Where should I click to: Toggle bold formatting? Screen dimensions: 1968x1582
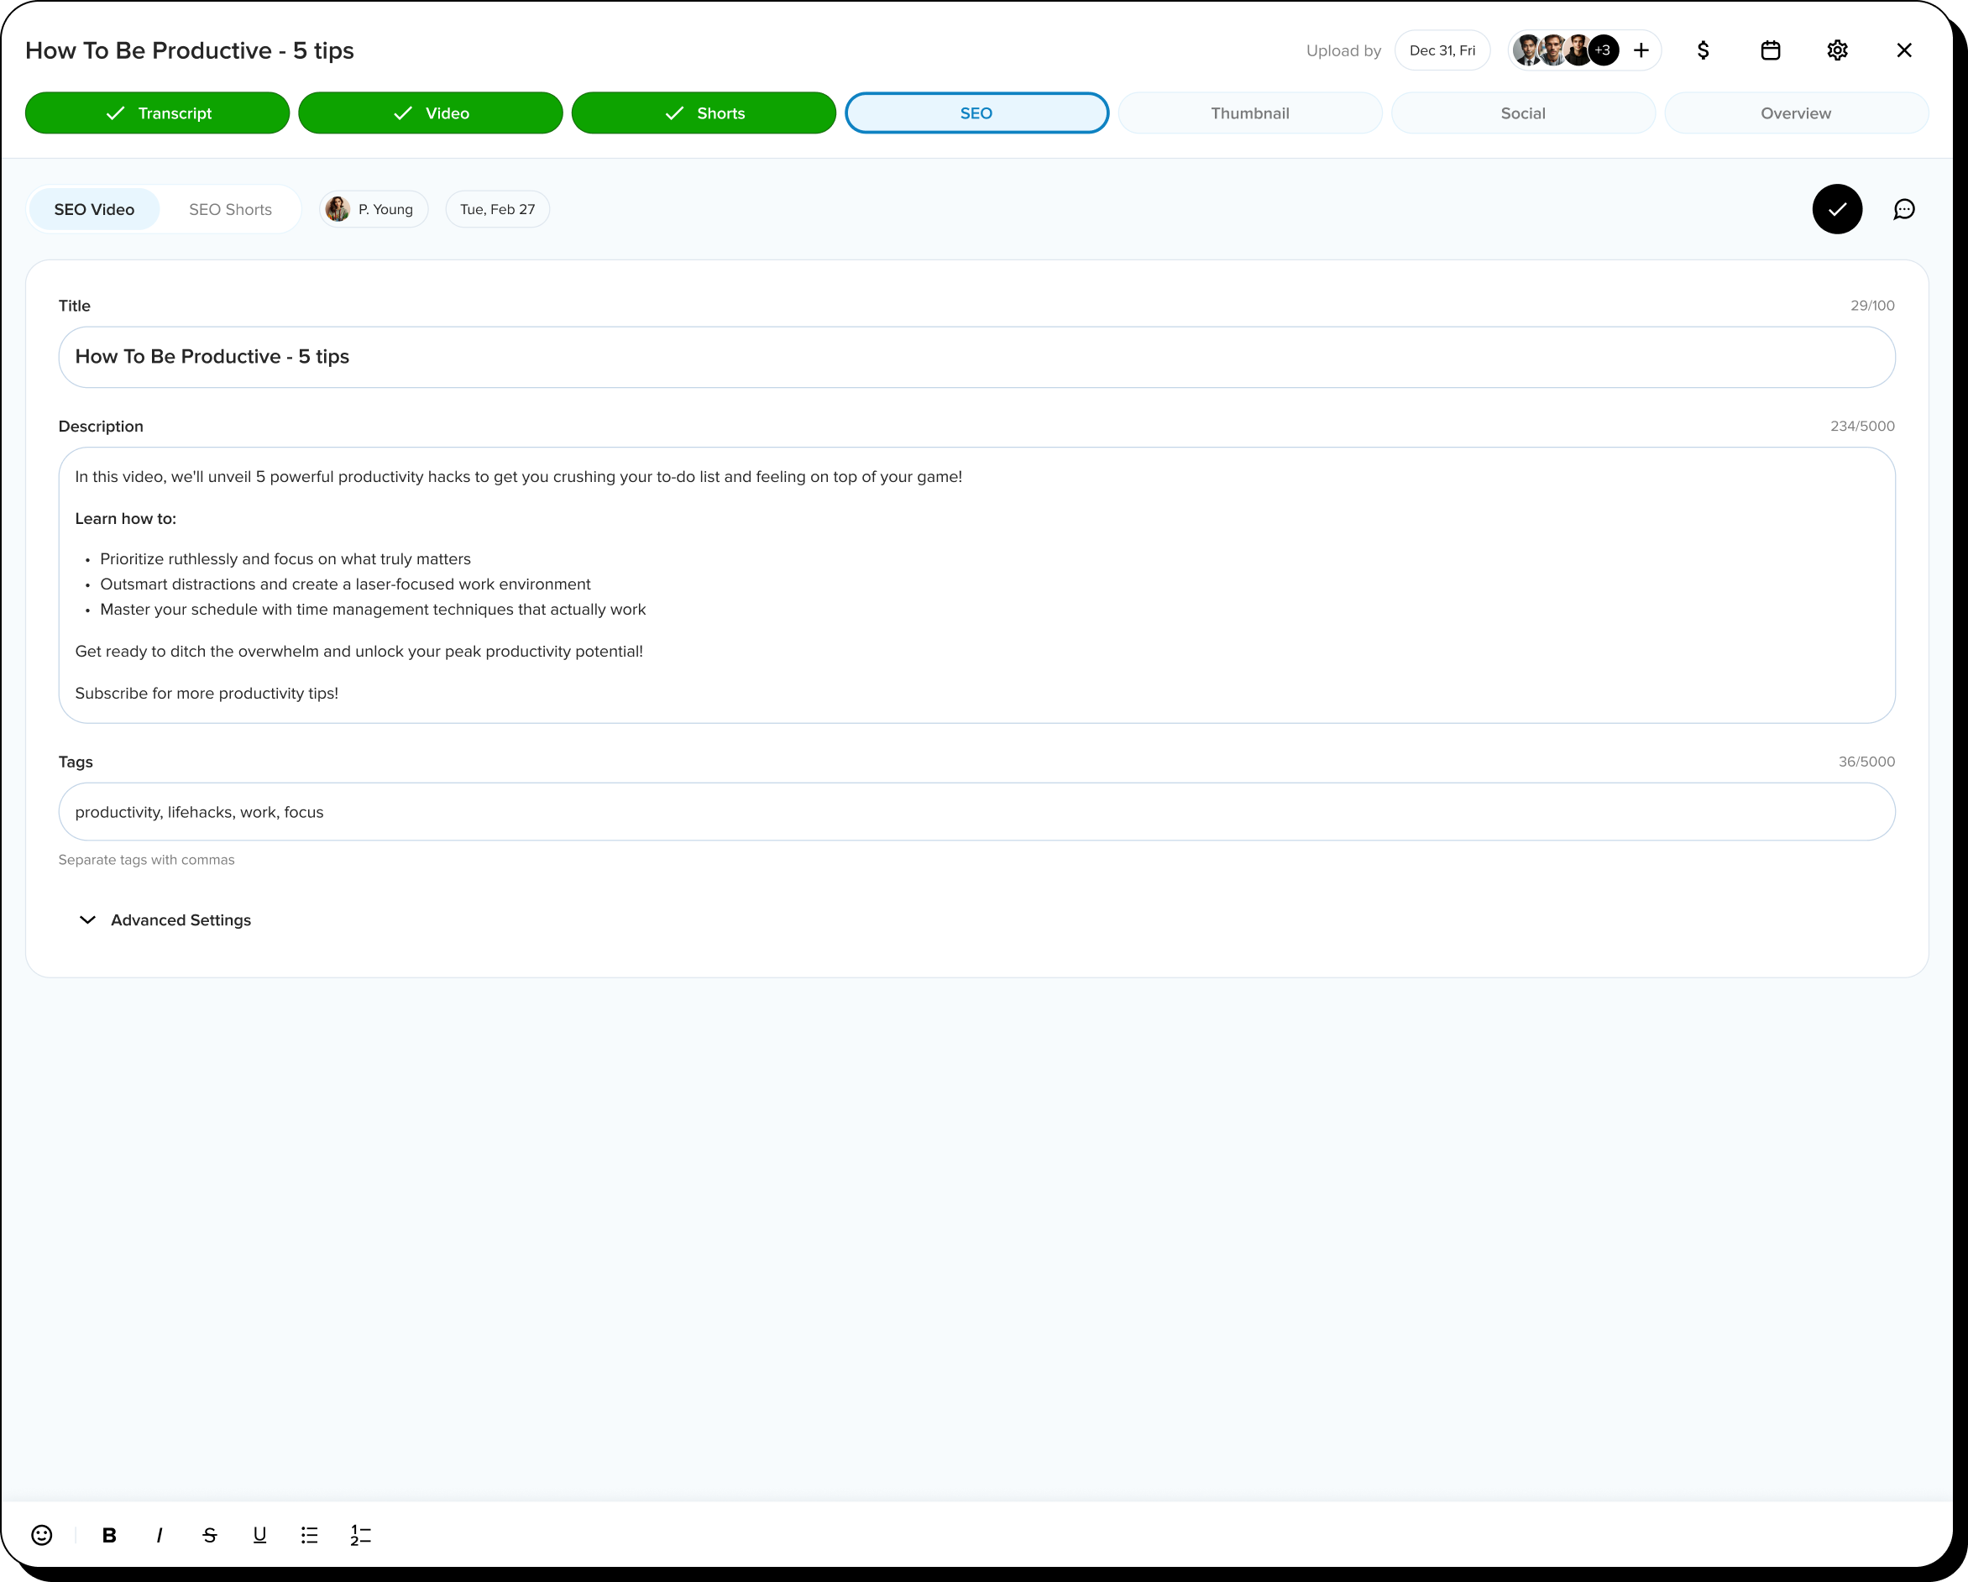pos(109,1534)
